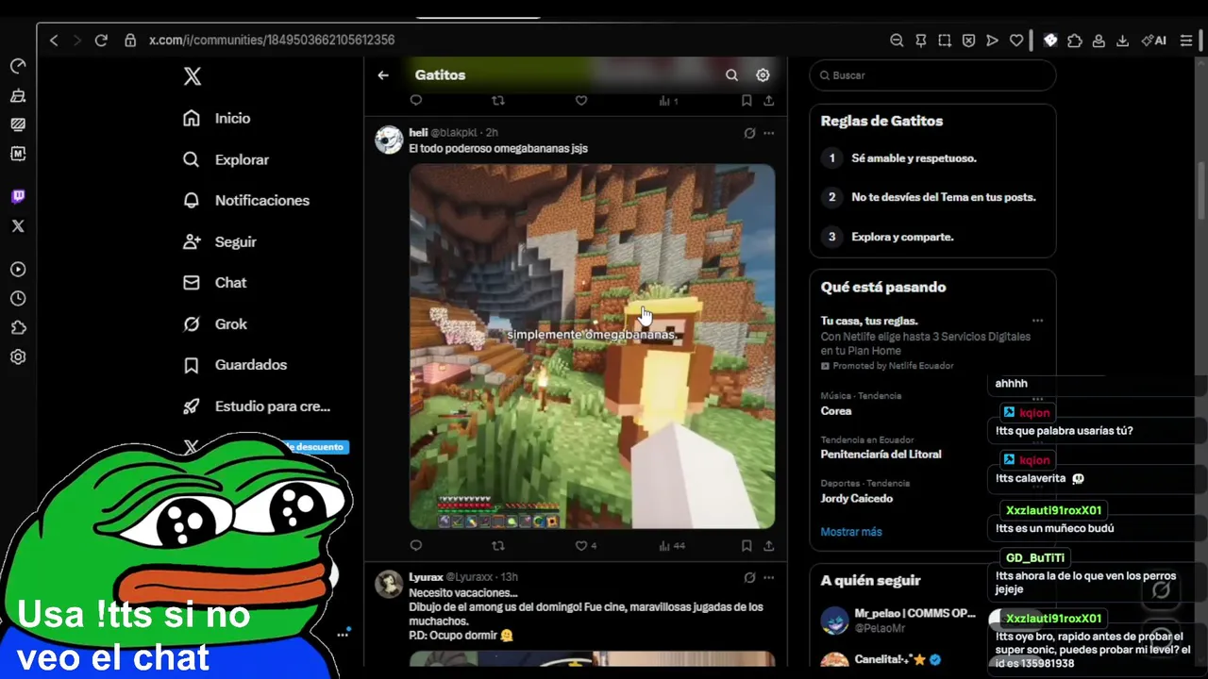The image size is (1208, 679).
Task: Open Gatitos community settings gear
Action: tap(763, 75)
